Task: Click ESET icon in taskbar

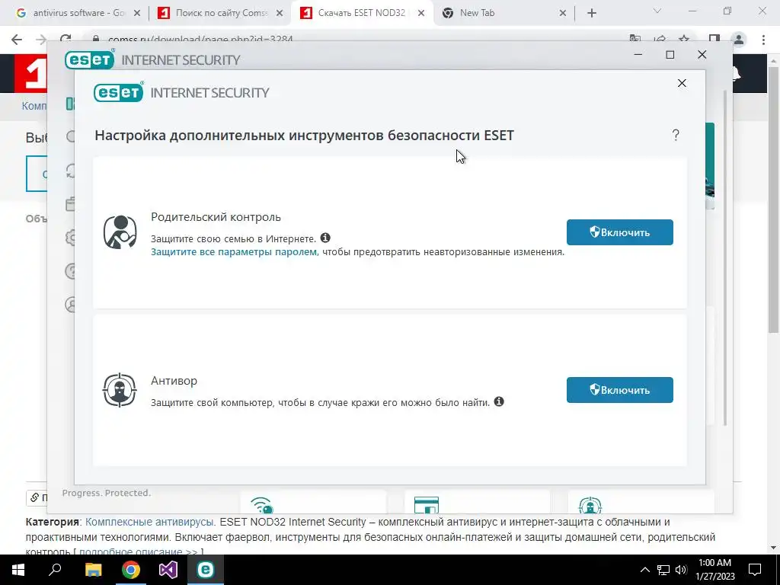Action: [x=206, y=570]
